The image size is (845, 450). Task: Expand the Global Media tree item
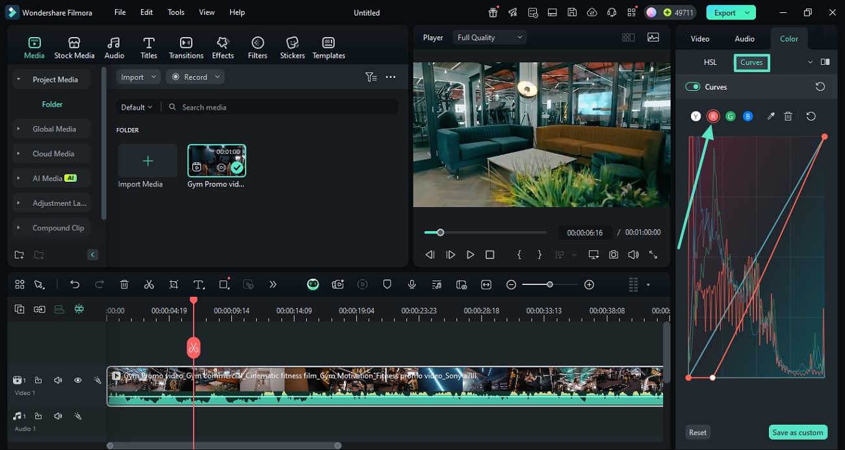pos(18,129)
